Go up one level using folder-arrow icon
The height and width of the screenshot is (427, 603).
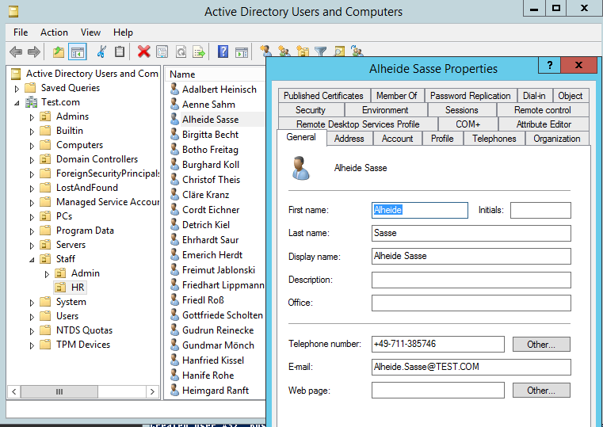(x=59, y=51)
